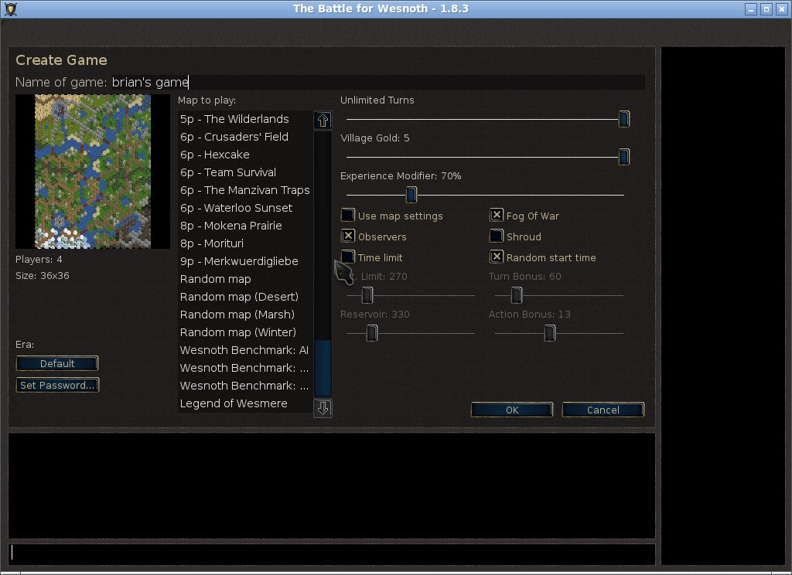
Task: Click the map preview thumbnail
Action: [93, 172]
